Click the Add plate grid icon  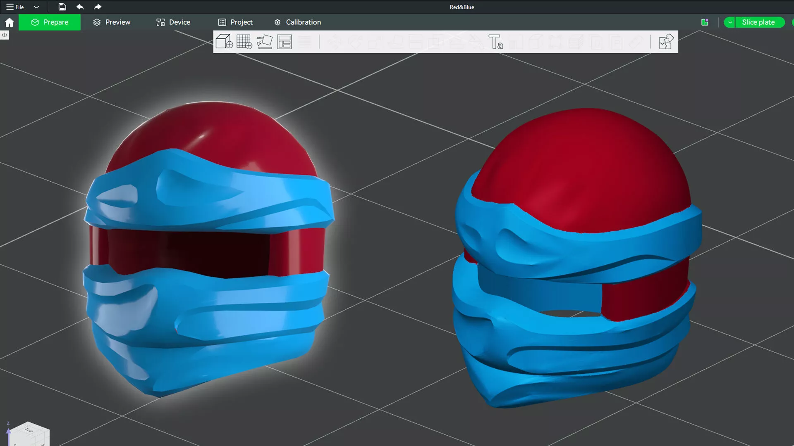(x=244, y=42)
